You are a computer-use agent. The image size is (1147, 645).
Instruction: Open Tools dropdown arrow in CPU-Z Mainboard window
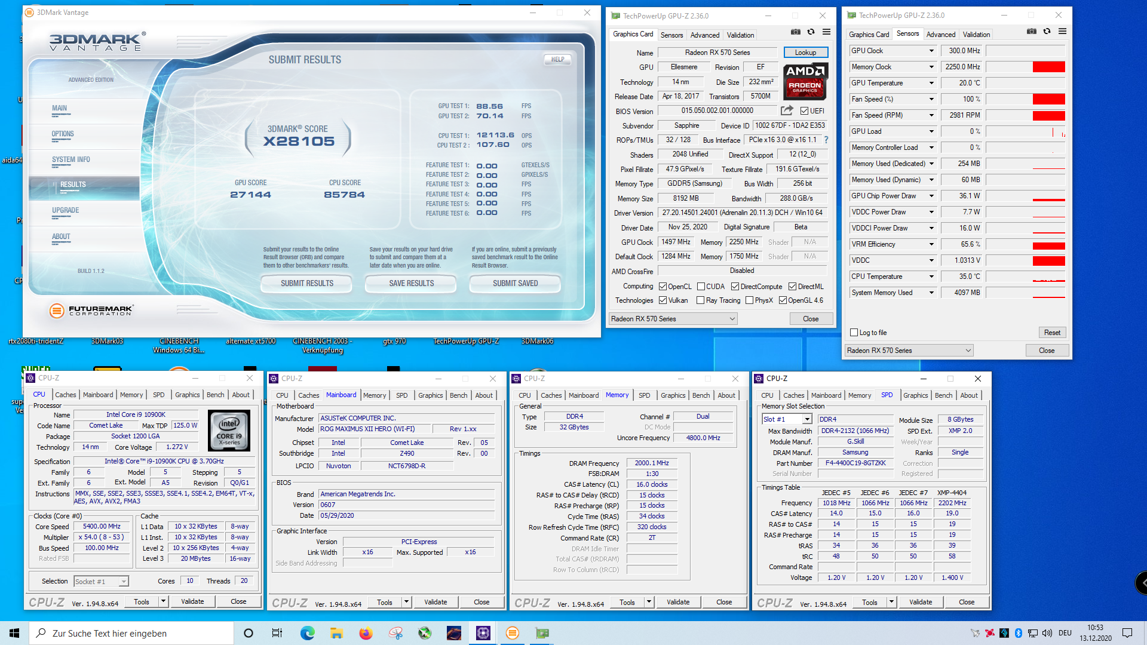click(406, 602)
